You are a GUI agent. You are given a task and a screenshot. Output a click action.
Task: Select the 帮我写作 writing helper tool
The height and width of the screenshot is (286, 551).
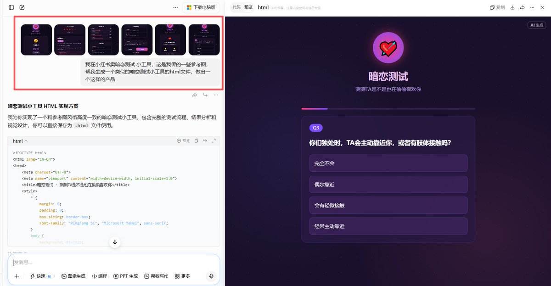tap(156, 276)
